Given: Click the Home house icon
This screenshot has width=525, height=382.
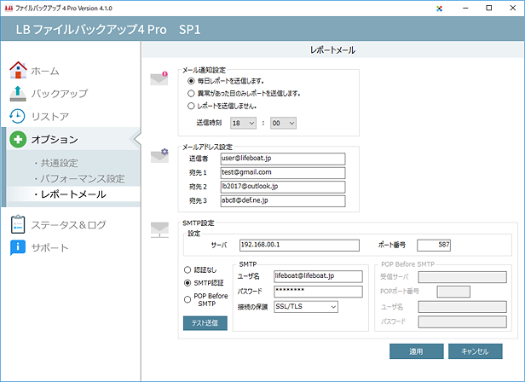Looking at the screenshot, I should click(x=18, y=70).
